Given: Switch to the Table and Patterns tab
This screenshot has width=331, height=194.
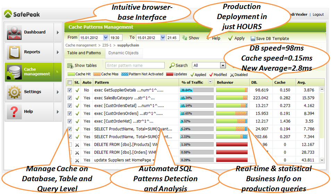Looking at the screenshot, I should point(84,53).
